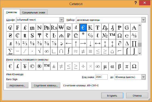Choose plus-minus ± from recent symbols
Image resolution: width=152 pixels, height=102 pixels.
[54, 66]
